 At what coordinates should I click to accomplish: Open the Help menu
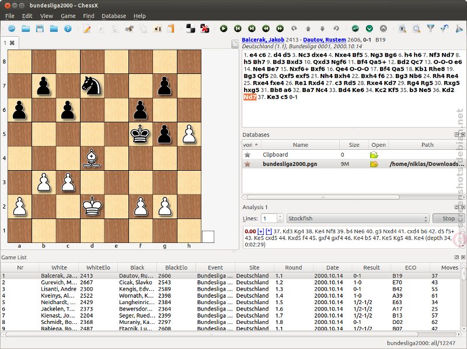point(140,16)
